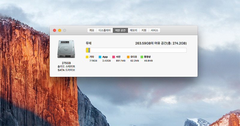Click the yellow segment in storage bar
Image resolution: width=240 pixels, height=126 pixels.
[x=87, y=50]
